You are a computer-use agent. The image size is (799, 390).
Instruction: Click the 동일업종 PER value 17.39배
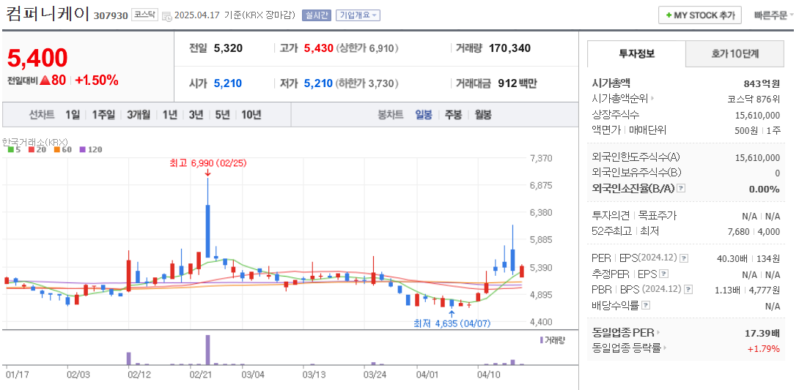click(x=762, y=334)
